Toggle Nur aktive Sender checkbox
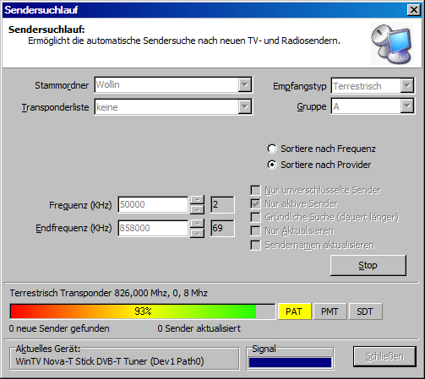Viewport: 425px width, 379px height. [255, 203]
